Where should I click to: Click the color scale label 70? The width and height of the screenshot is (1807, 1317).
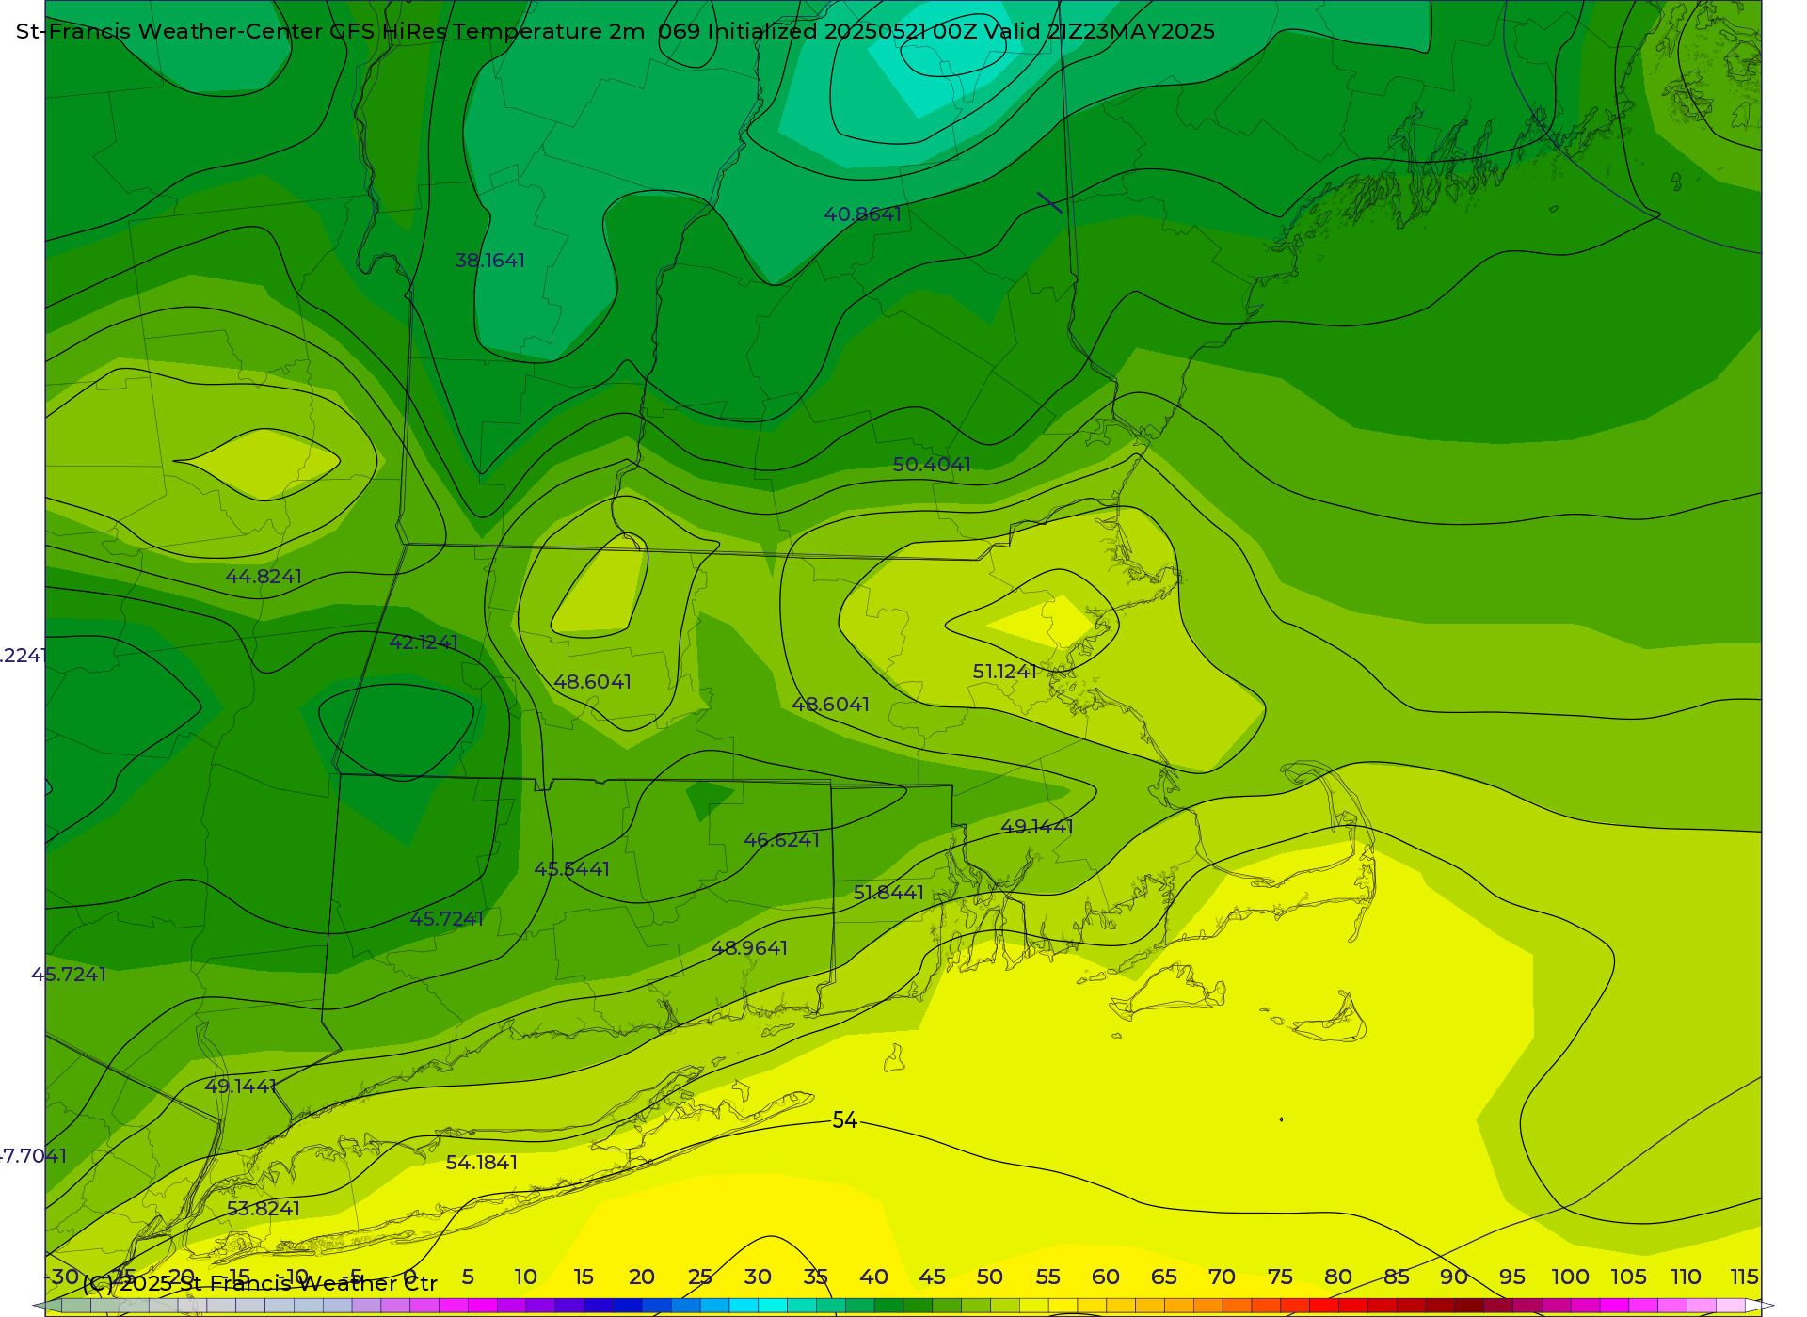coord(1222,1277)
